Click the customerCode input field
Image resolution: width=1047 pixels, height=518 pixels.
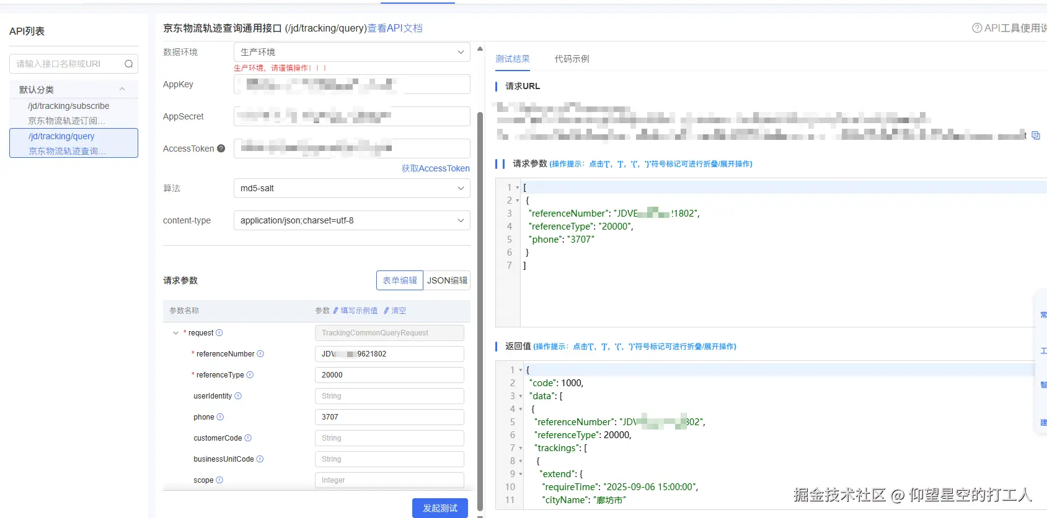coord(389,438)
